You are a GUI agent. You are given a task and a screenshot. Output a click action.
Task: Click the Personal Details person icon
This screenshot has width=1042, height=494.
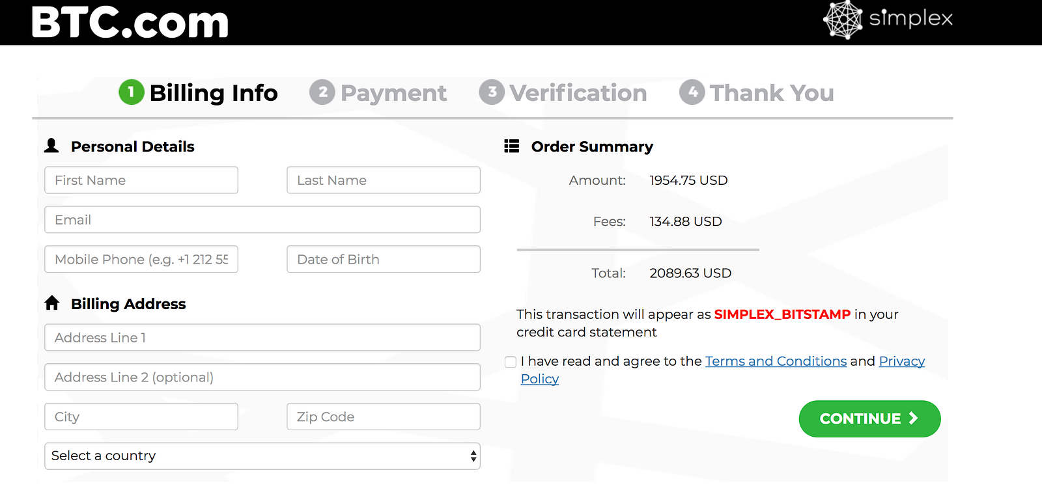[x=51, y=146]
